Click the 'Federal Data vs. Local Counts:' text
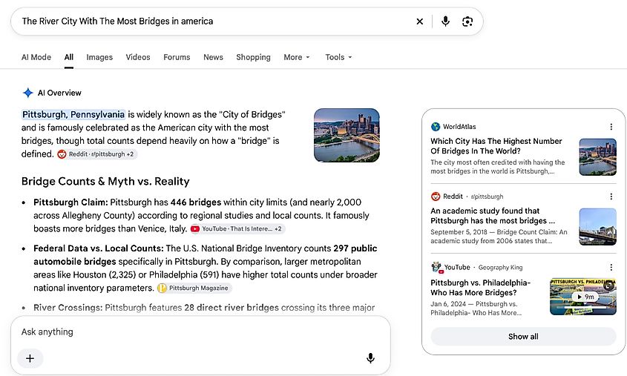 point(99,248)
